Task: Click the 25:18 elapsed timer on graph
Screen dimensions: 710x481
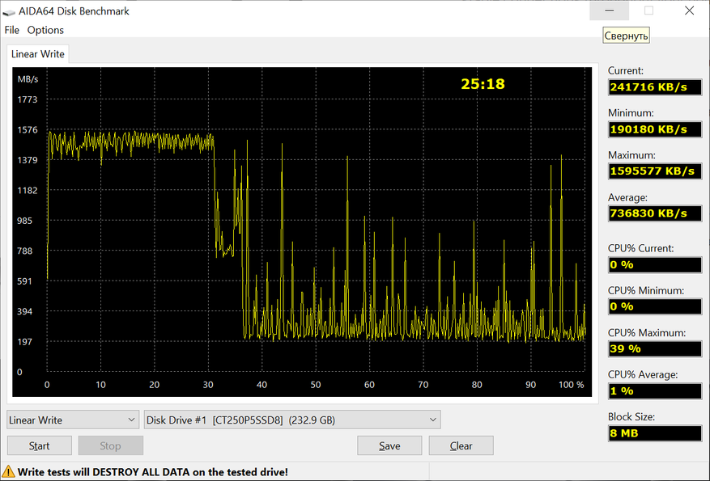Action: click(x=483, y=84)
